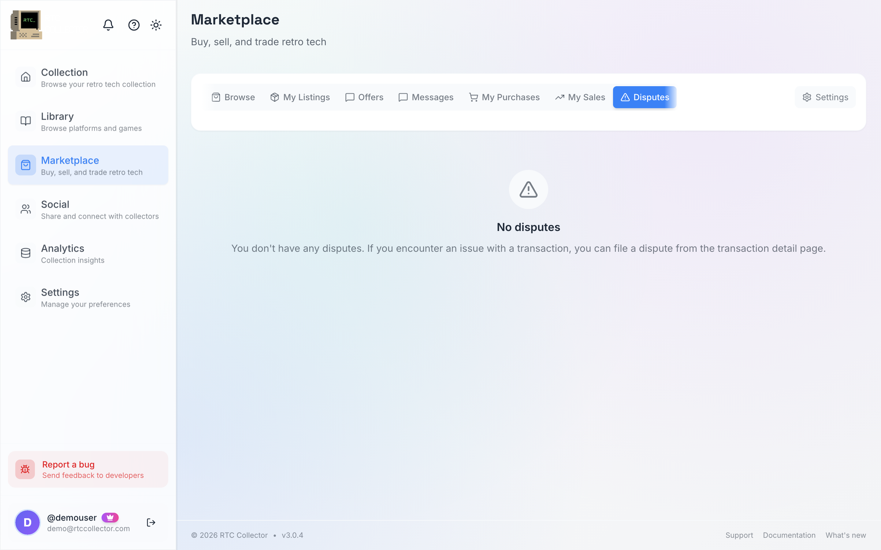Open Analytics in the sidebar
This screenshot has width=881, height=550.
(88, 253)
